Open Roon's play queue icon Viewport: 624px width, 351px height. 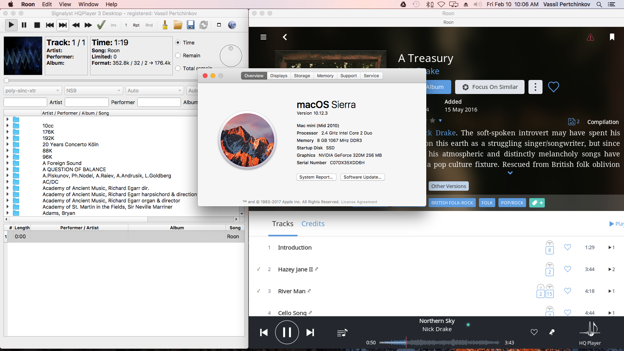point(342,333)
